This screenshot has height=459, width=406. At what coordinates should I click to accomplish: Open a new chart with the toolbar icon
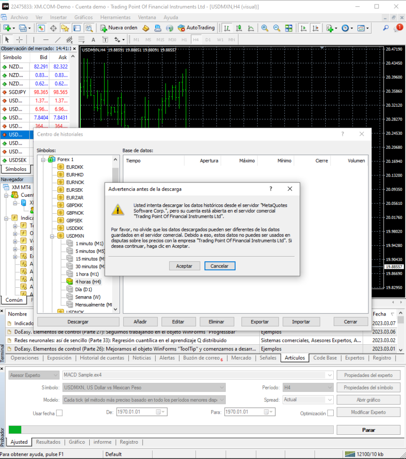click(6, 28)
